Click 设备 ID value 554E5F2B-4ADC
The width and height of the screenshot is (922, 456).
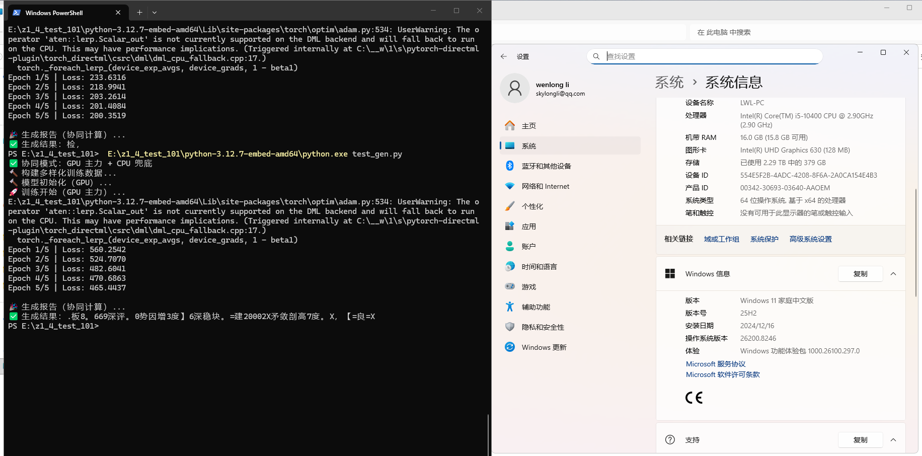point(808,175)
